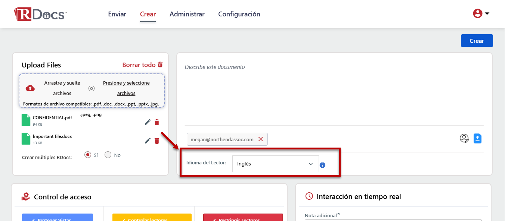This screenshot has height=221, width=505.
Task: Open the Administrar tab
Action: click(187, 14)
